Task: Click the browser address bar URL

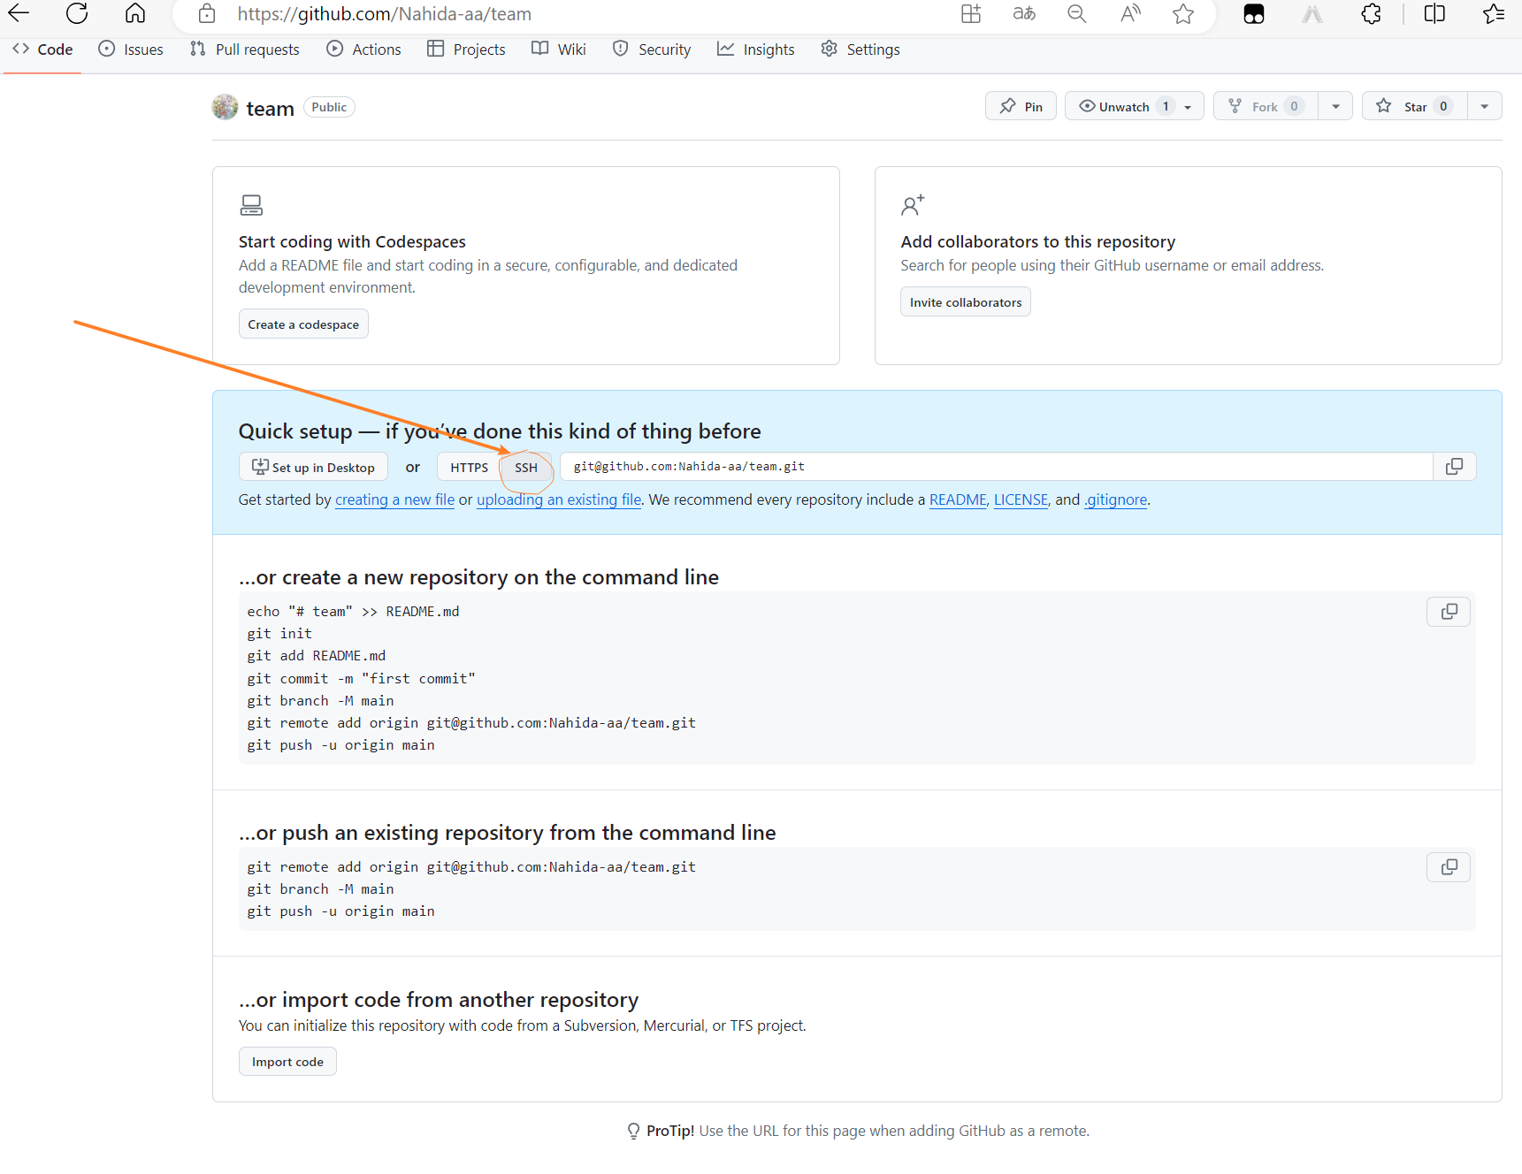Action: (384, 14)
